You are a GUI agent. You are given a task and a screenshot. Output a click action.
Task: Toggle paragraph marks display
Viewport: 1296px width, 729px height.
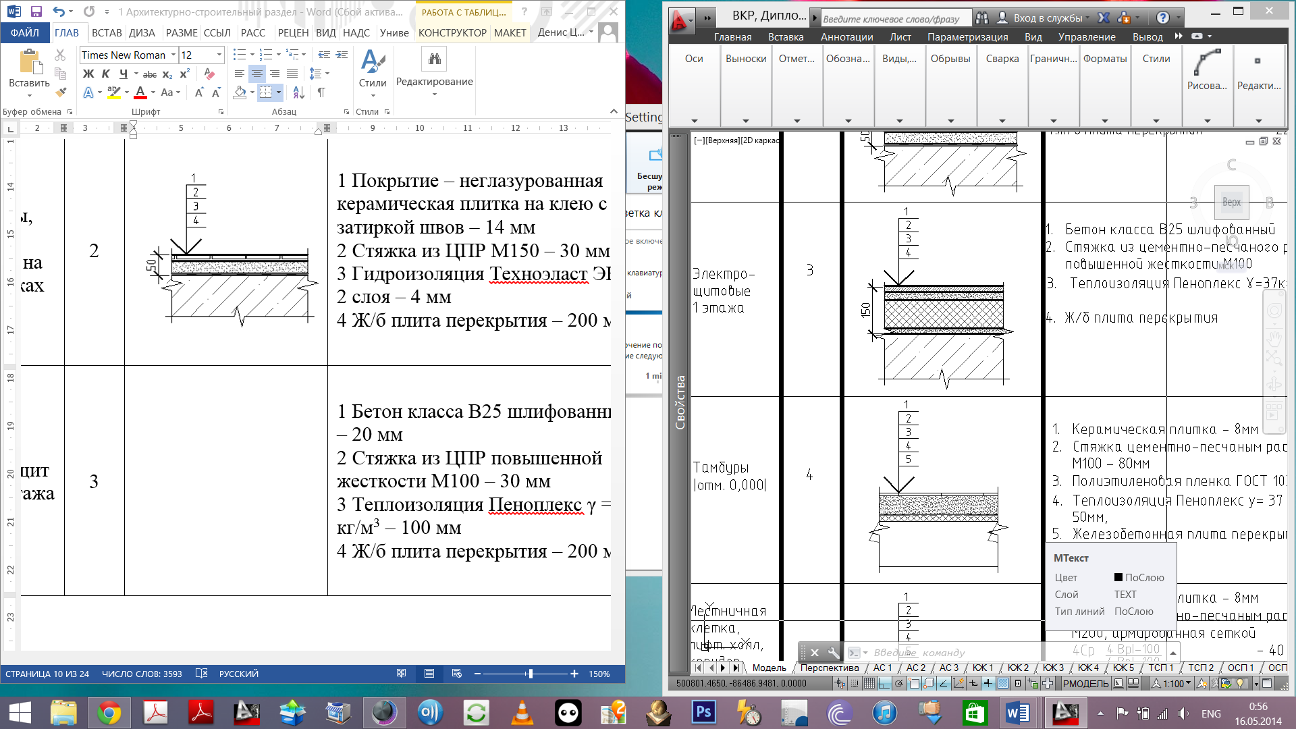(321, 92)
